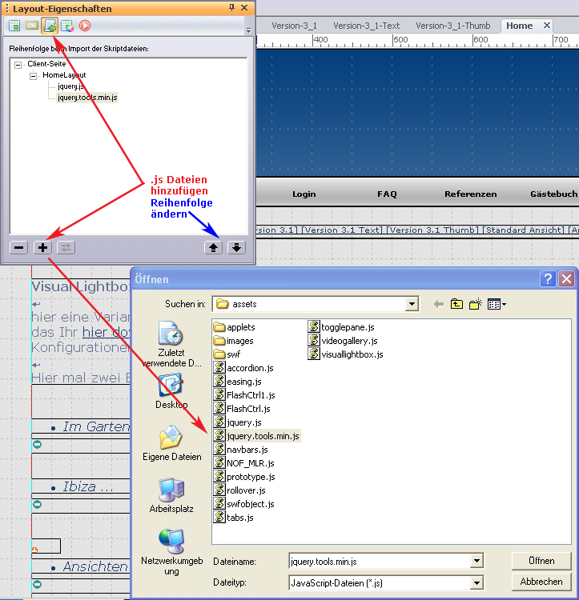Click the Öffnen button
Viewport: 579px width, 600px height.
coord(541,561)
